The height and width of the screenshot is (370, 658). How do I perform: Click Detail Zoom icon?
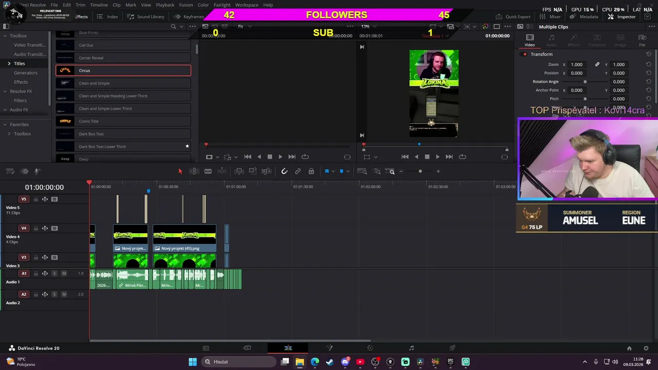click(377, 171)
